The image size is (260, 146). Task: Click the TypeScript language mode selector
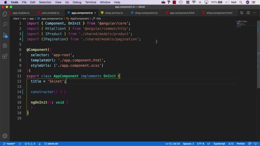click(219, 144)
